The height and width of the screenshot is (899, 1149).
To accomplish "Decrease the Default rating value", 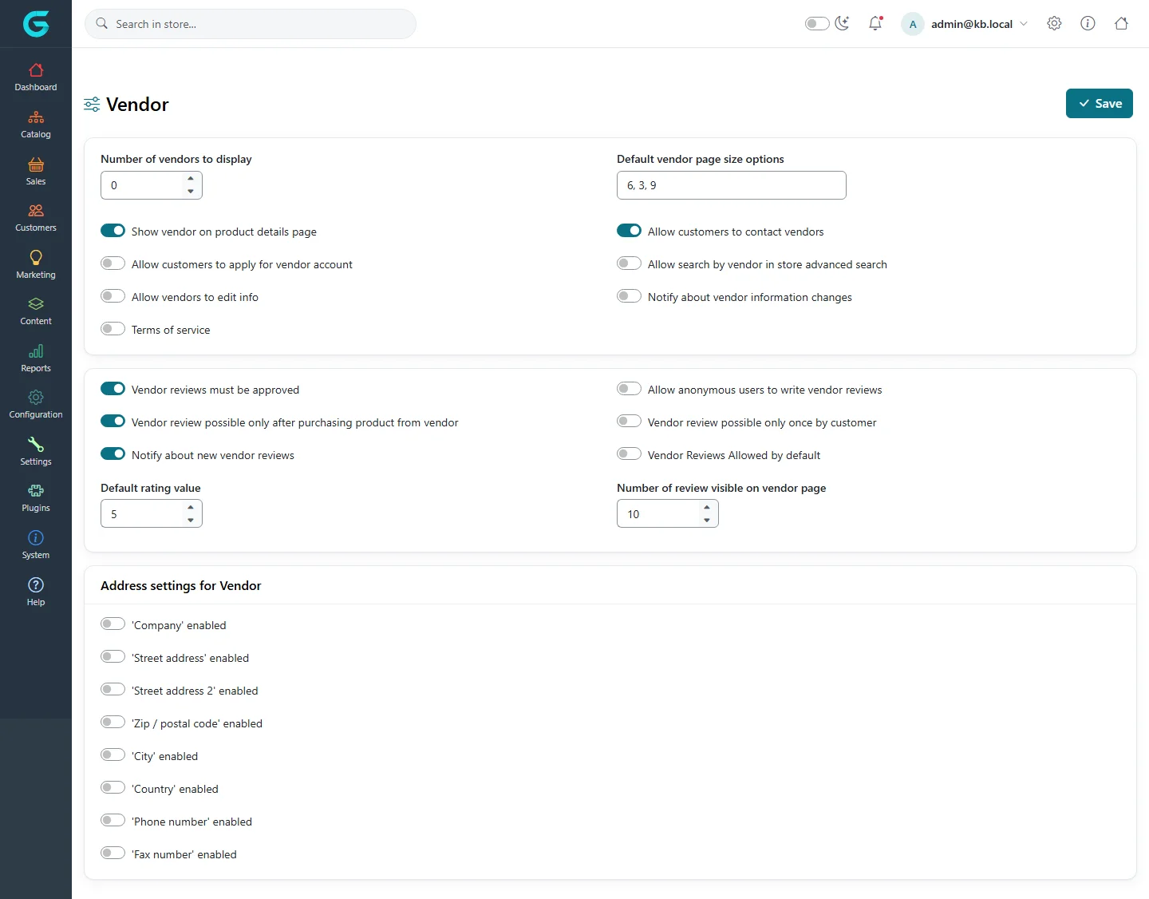I will (x=191, y=521).
